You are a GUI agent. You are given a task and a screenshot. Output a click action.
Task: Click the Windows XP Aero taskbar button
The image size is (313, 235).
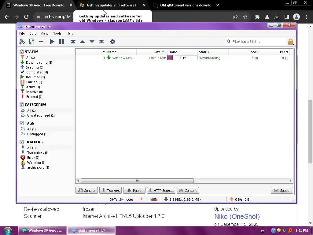click(x=42, y=230)
